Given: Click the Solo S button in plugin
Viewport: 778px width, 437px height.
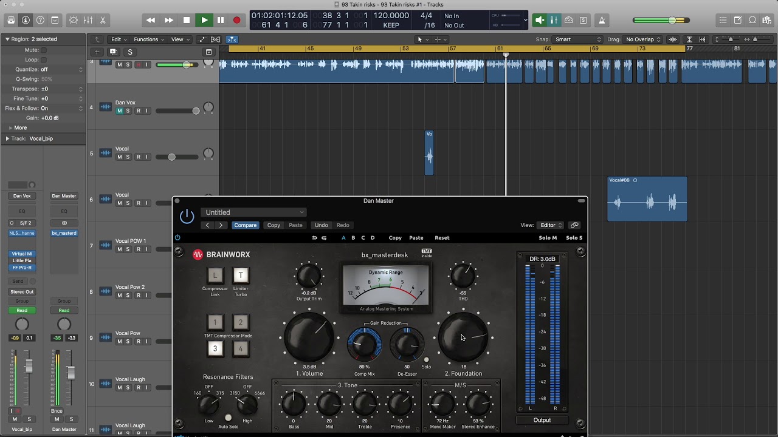Looking at the screenshot, I should pyautogui.click(x=574, y=238).
